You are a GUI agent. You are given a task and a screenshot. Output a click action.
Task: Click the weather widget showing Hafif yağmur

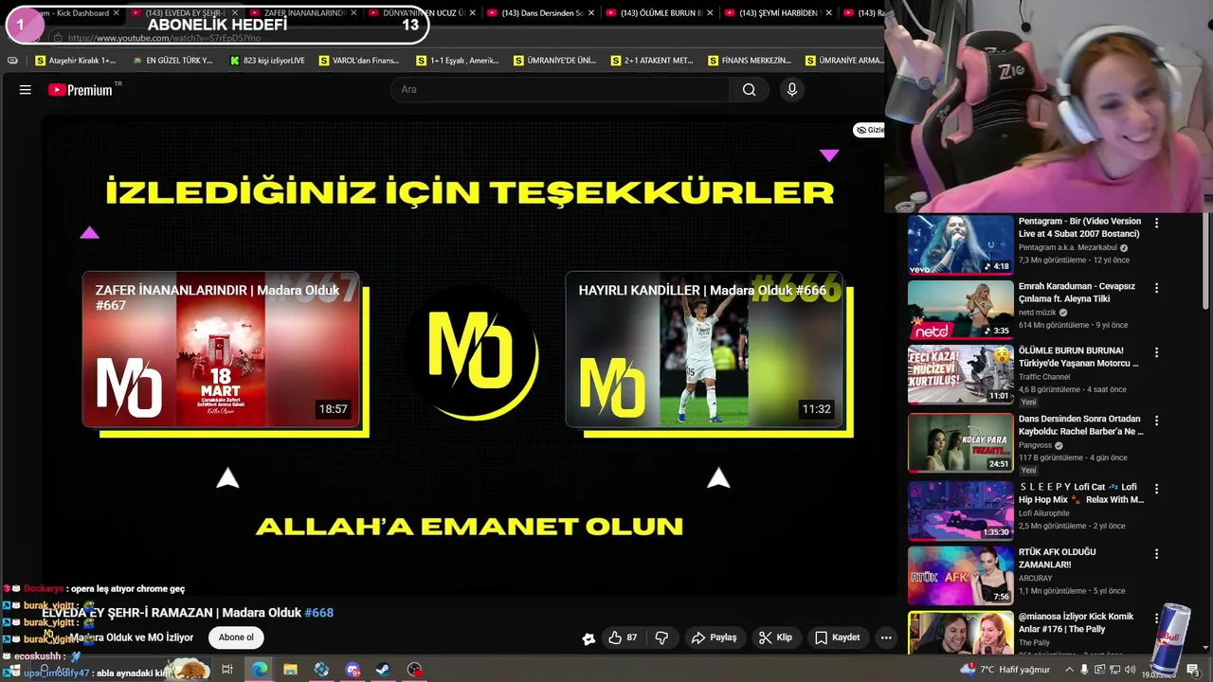point(1005,670)
